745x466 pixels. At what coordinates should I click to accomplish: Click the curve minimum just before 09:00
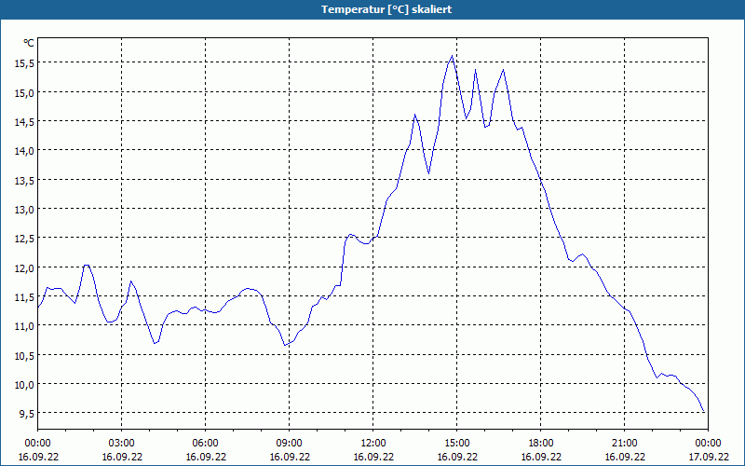[285, 345]
